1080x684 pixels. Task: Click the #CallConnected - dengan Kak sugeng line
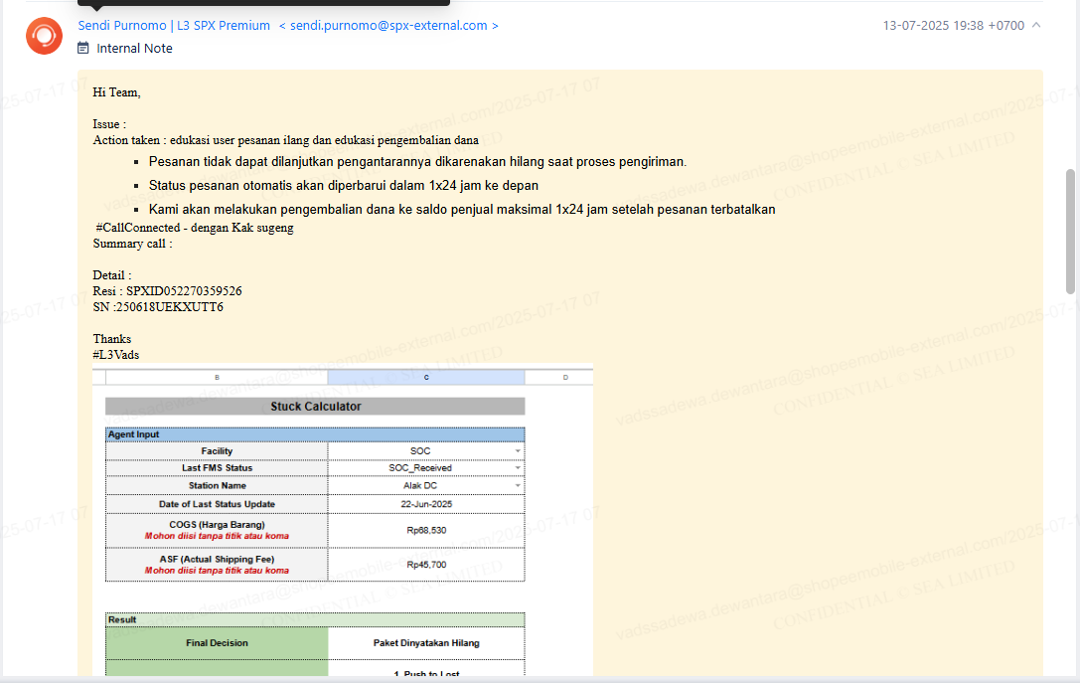(195, 228)
